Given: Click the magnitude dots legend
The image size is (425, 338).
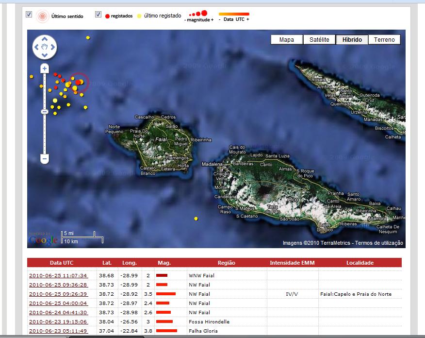Looking at the screenshot, I should 199,14.
